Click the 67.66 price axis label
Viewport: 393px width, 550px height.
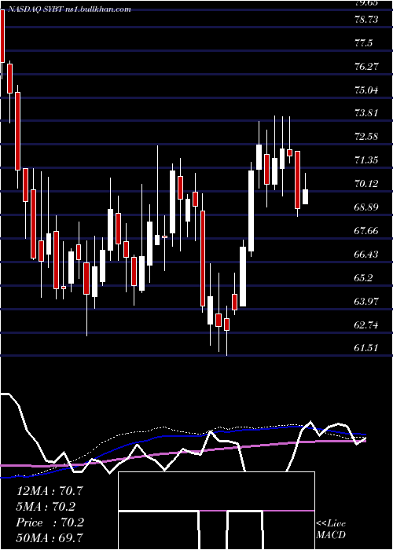[366, 230]
